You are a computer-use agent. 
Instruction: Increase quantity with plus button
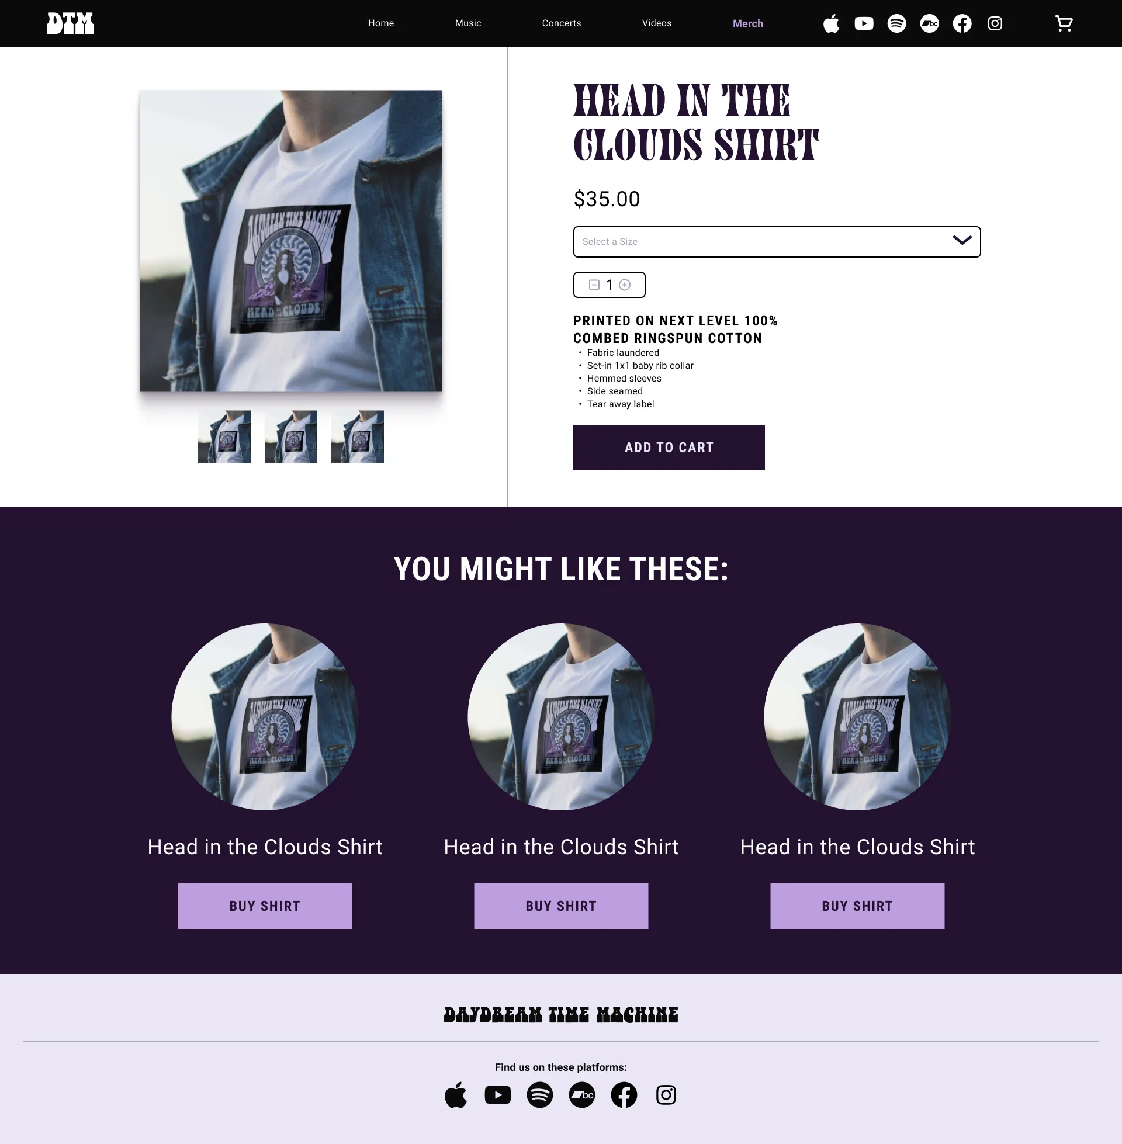click(x=625, y=285)
